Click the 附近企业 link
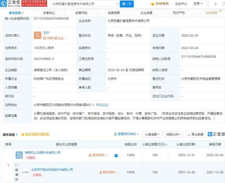The image size is (225, 183). [102, 105]
